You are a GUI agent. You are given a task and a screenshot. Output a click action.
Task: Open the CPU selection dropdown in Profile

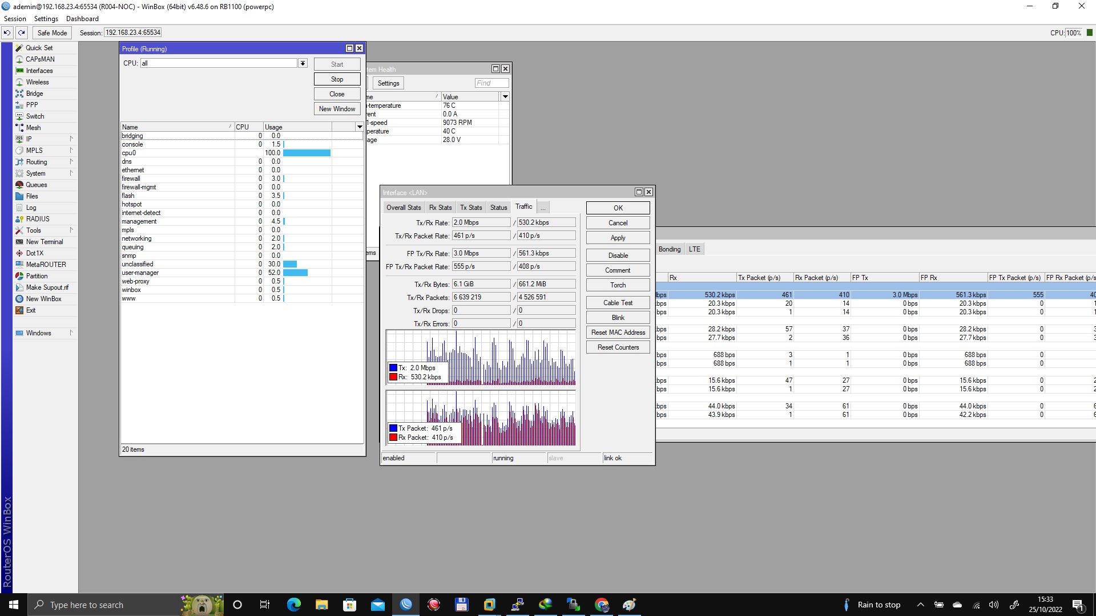point(303,63)
